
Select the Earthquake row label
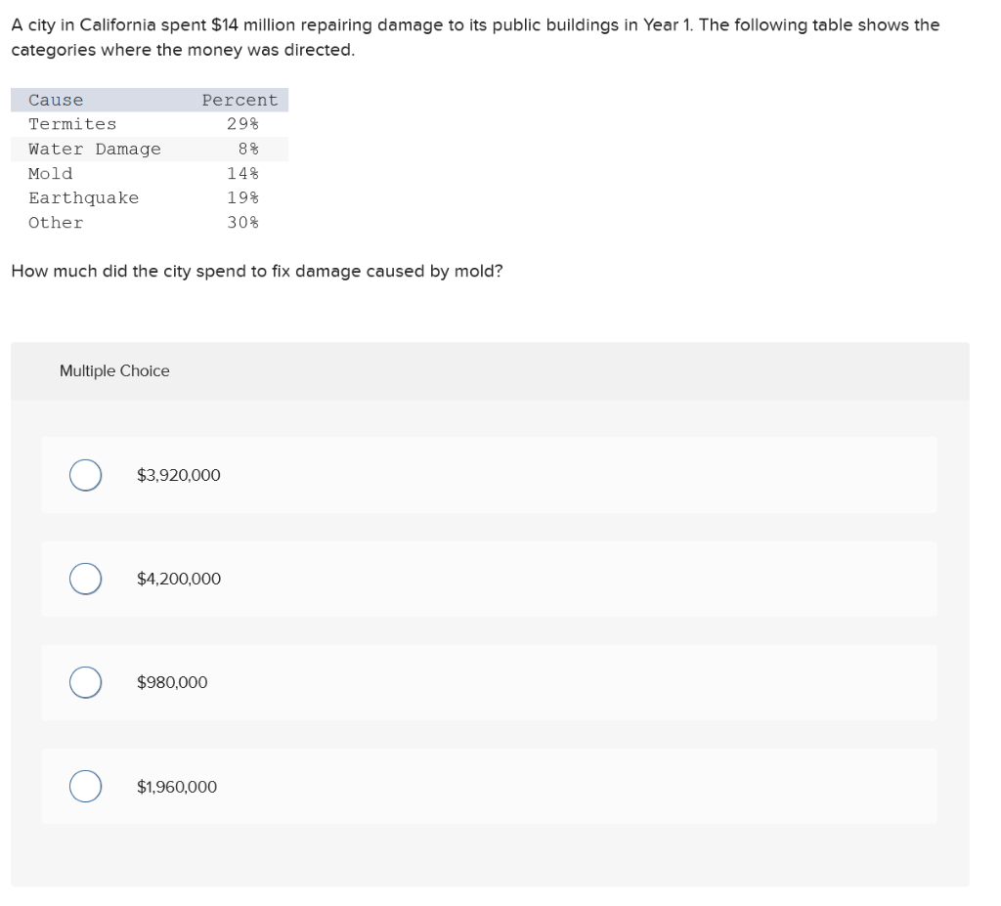(84, 198)
